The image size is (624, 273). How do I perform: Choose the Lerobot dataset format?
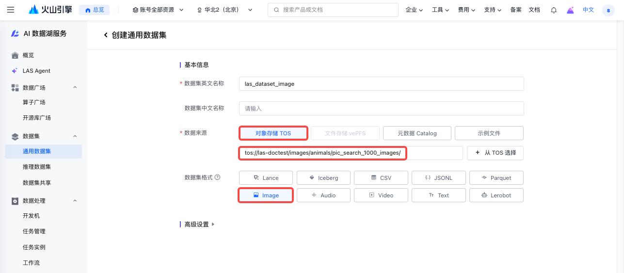496,195
